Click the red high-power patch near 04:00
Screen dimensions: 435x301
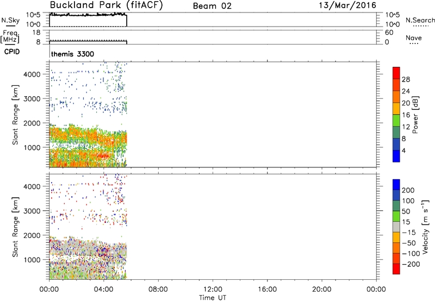click(104, 156)
